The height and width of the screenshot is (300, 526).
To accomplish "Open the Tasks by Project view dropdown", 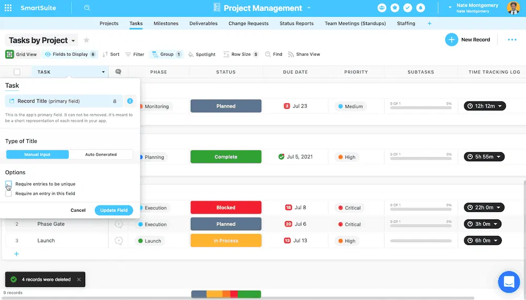I will [x=73, y=40].
